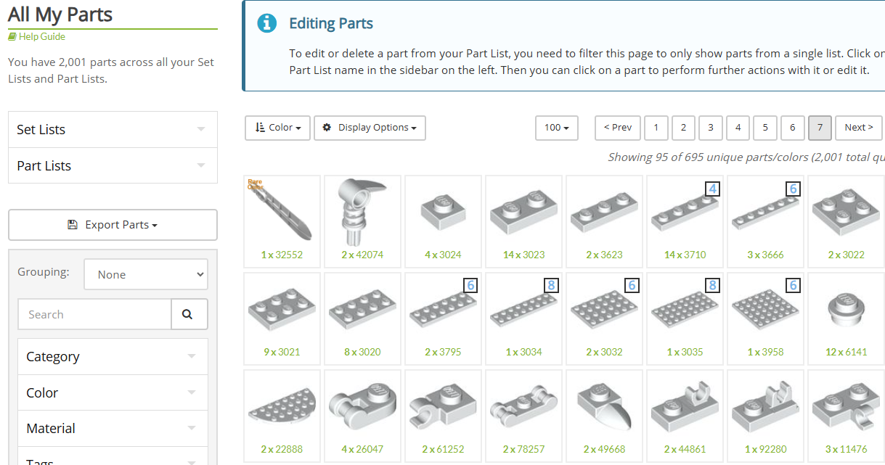Click the blue info icon in Editing Parts
Viewport: 885px width, 465px height.
(266, 23)
